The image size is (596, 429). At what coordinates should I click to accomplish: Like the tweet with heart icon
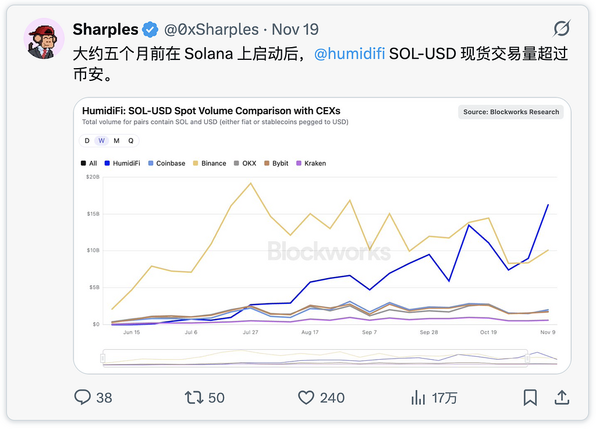(306, 398)
